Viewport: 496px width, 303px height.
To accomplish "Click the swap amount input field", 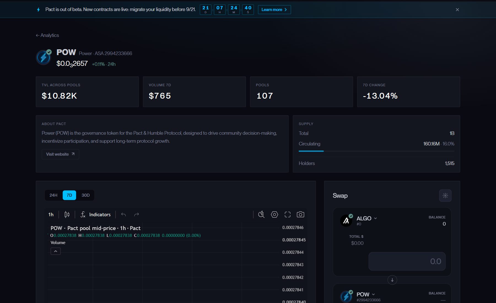I will click(x=407, y=261).
